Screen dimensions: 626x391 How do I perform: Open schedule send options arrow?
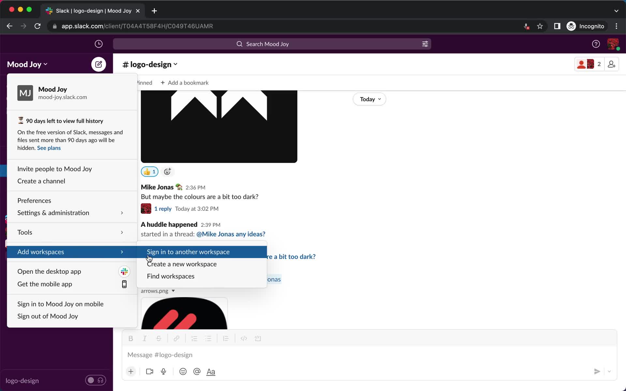(x=609, y=371)
